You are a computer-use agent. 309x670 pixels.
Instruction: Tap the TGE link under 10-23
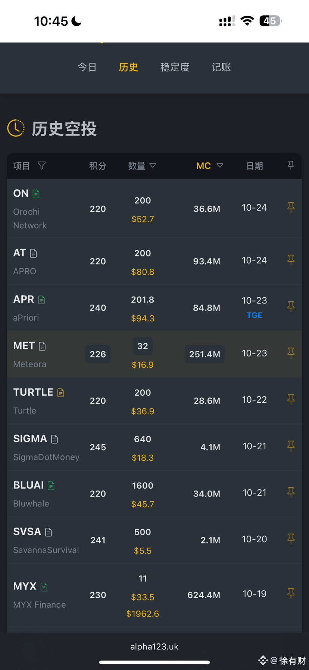[x=255, y=315]
